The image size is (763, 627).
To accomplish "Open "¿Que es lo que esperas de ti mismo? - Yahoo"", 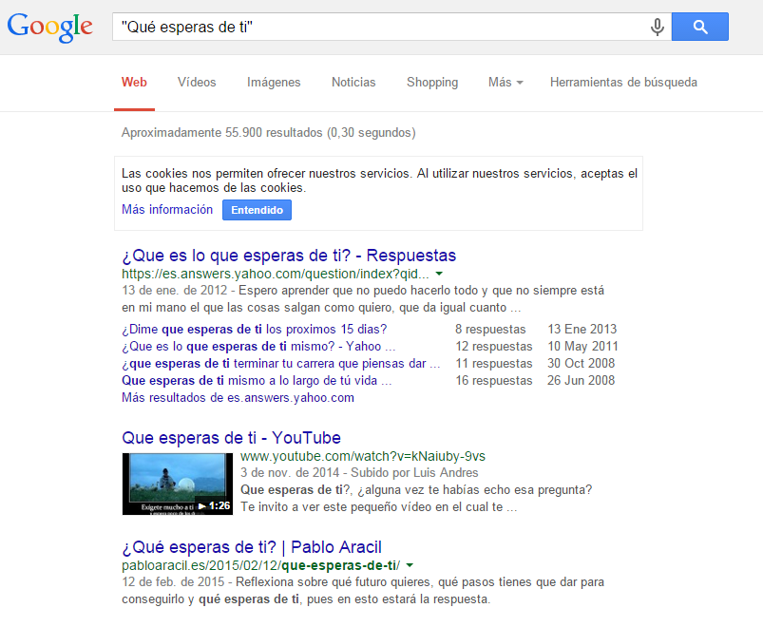I will pos(258,347).
